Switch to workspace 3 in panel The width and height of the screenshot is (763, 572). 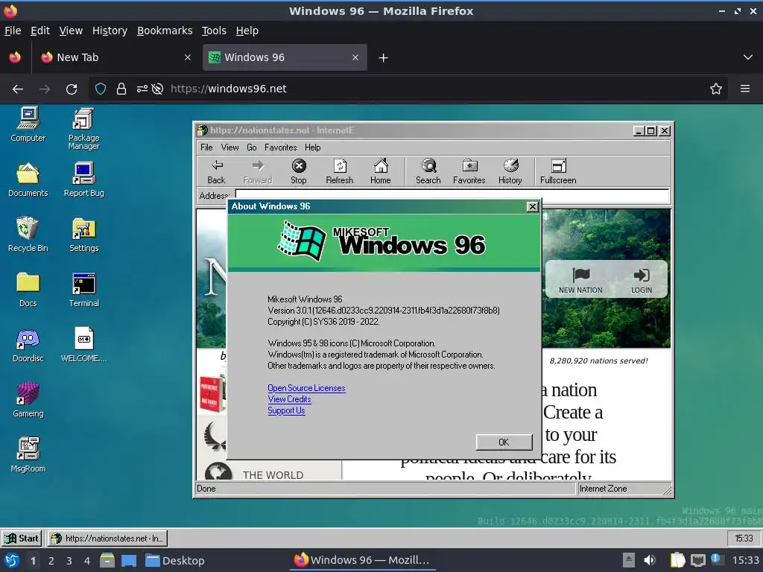click(69, 561)
